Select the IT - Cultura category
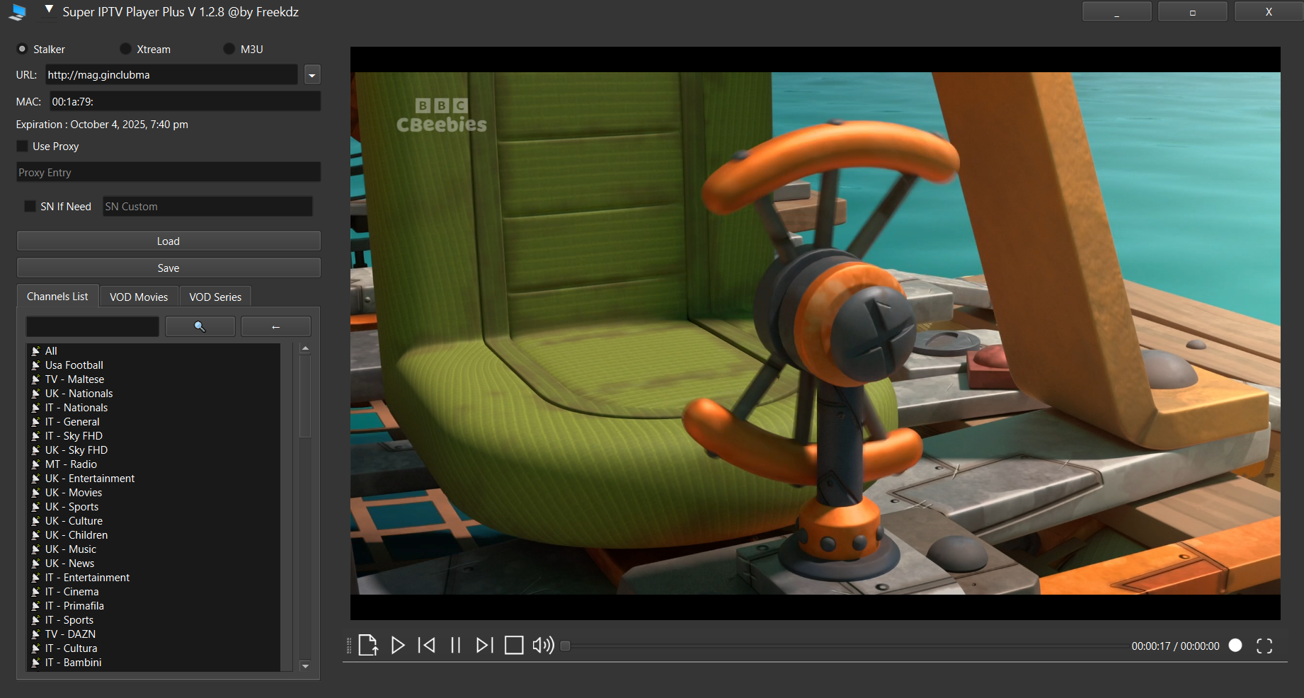Image resolution: width=1304 pixels, height=698 pixels. [153, 648]
